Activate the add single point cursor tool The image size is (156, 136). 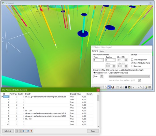109,87
